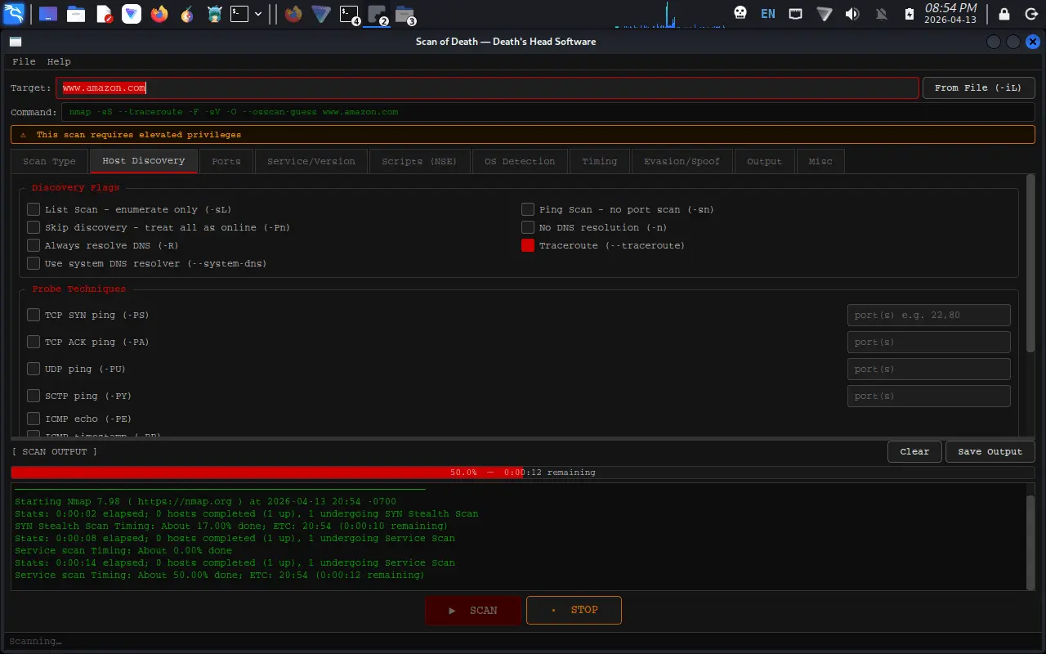Click the TCP SYN ping port(s) field
1046x654 pixels.
[928, 315]
